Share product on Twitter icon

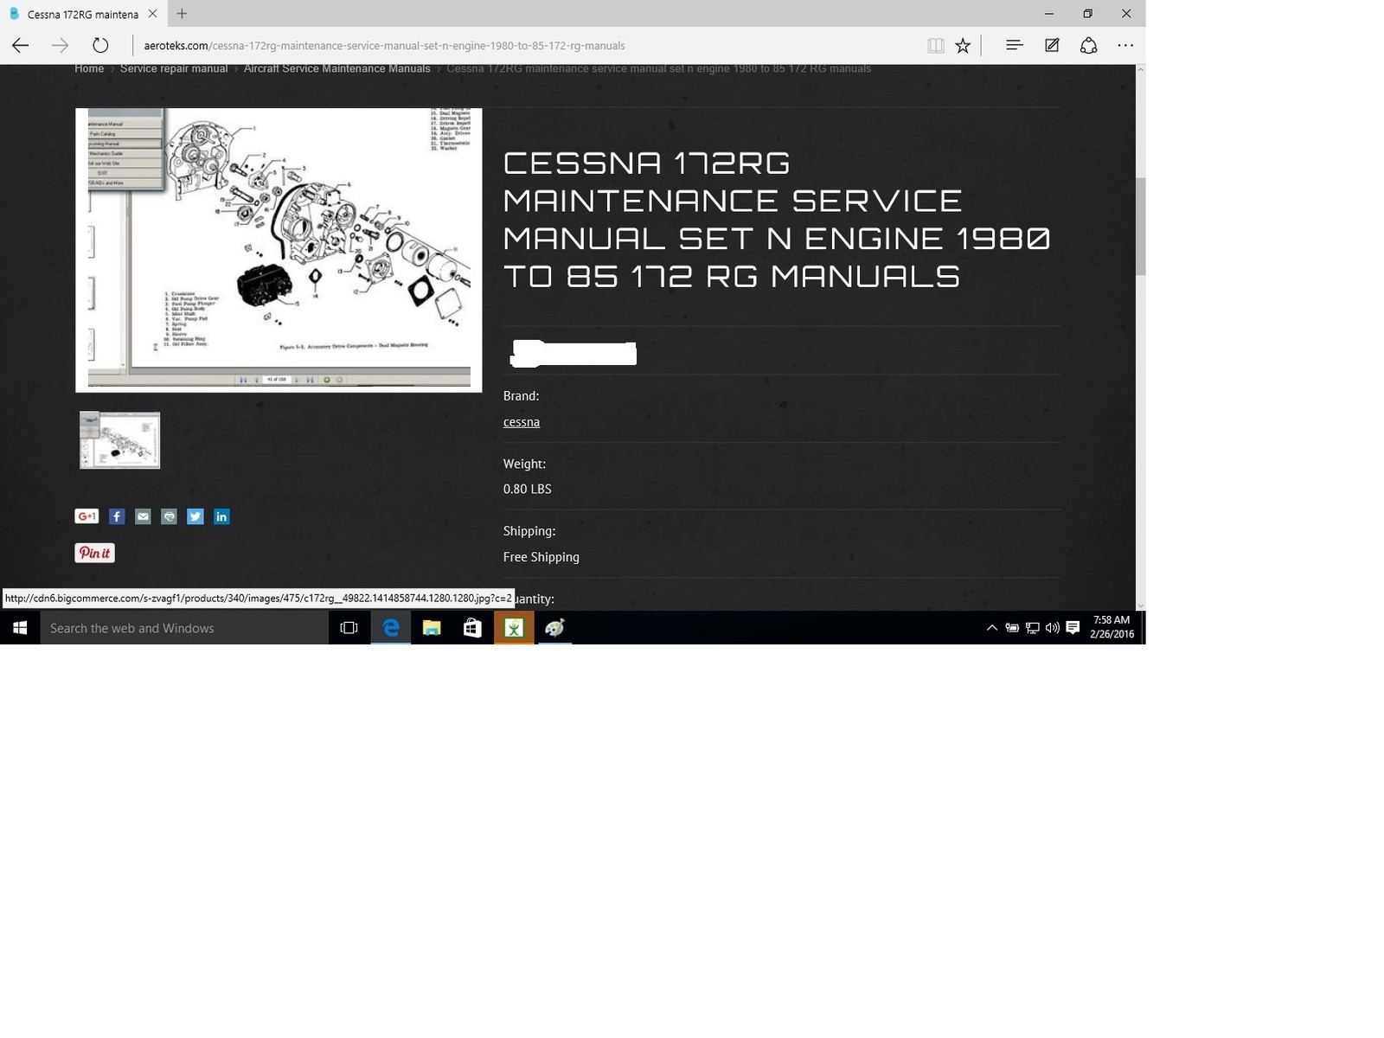(x=195, y=516)
